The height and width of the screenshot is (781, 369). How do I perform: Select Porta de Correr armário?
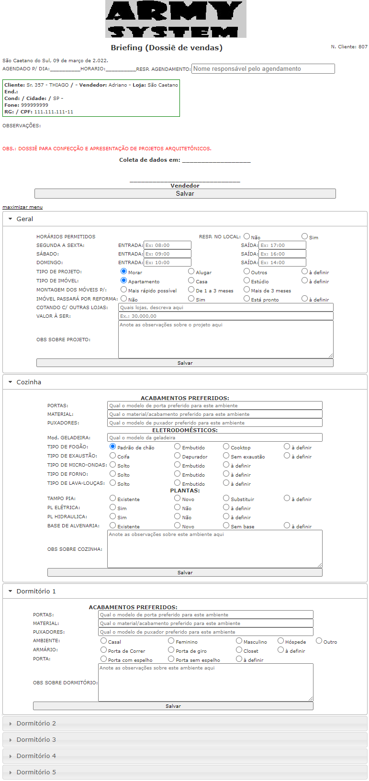(103, 649)
